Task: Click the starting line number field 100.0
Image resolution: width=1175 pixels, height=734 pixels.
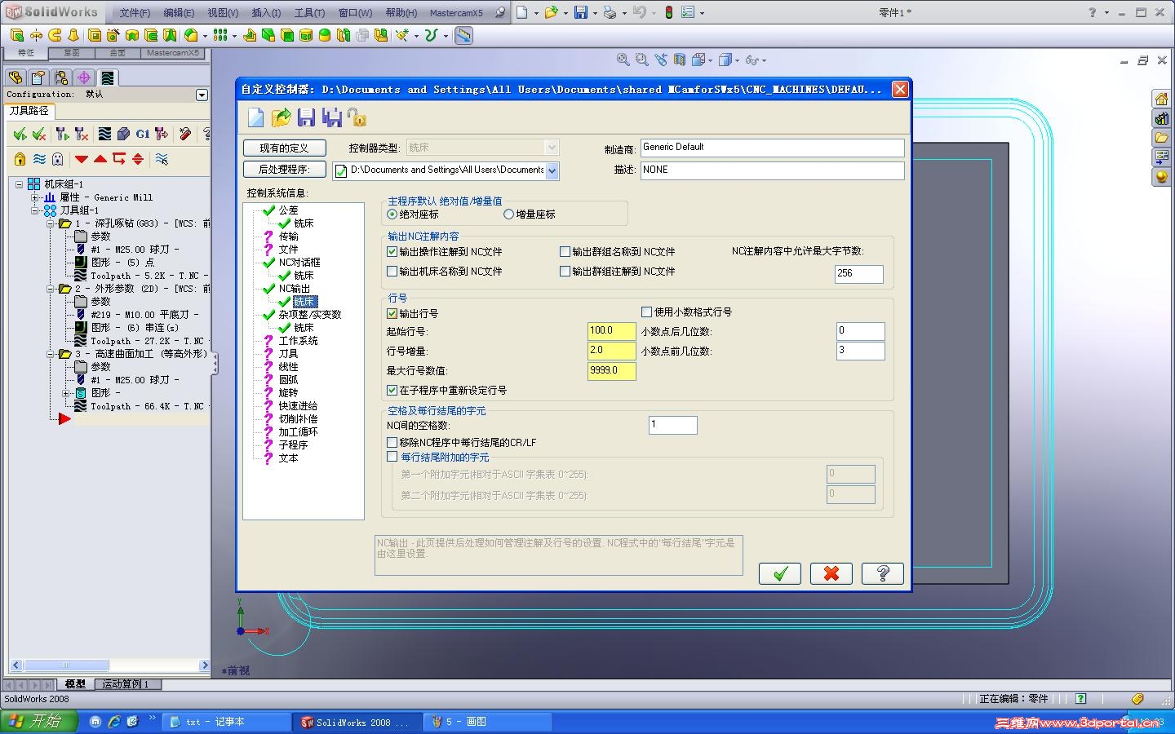Action: point(612,331)
